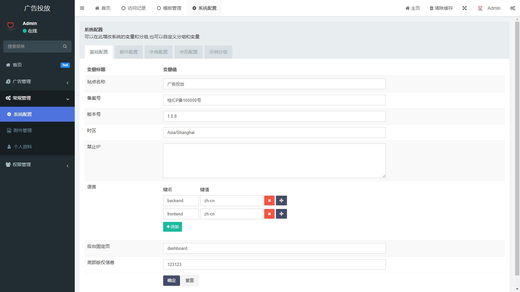
Task: Click the Admin avatar in top bar
Action: pos(480,8)
